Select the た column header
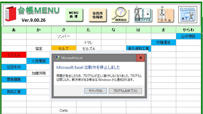 click(x=89, y=30)
